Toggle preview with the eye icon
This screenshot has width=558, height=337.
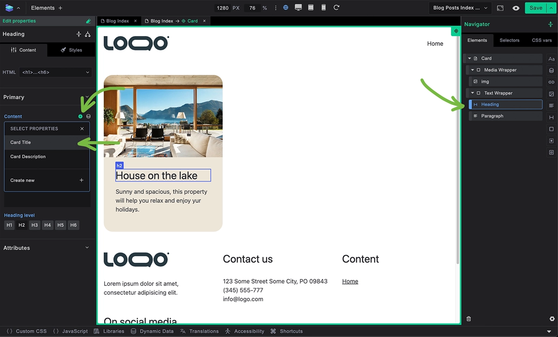pos(516,8)
